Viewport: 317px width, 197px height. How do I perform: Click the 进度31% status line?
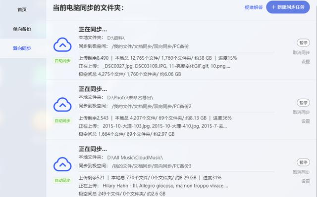[x=150, y=178]
